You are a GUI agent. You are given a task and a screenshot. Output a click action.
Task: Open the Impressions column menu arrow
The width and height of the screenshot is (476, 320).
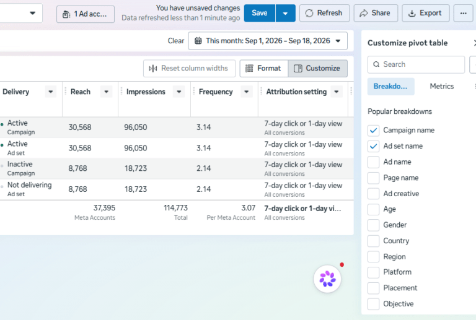tap(178, 92)
